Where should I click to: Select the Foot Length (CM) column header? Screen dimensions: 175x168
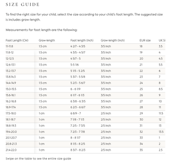[x=17, y=40]
